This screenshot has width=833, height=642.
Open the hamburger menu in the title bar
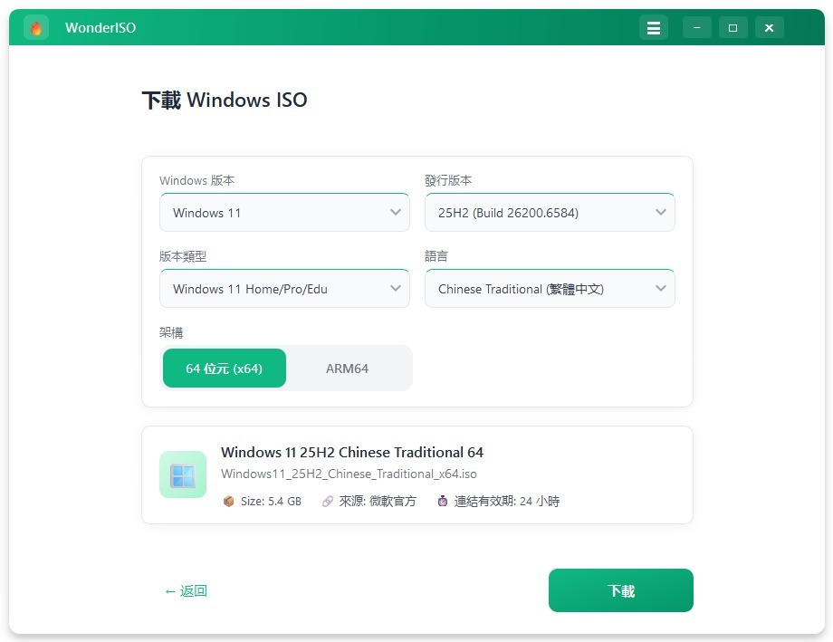[x=654, y=28]
